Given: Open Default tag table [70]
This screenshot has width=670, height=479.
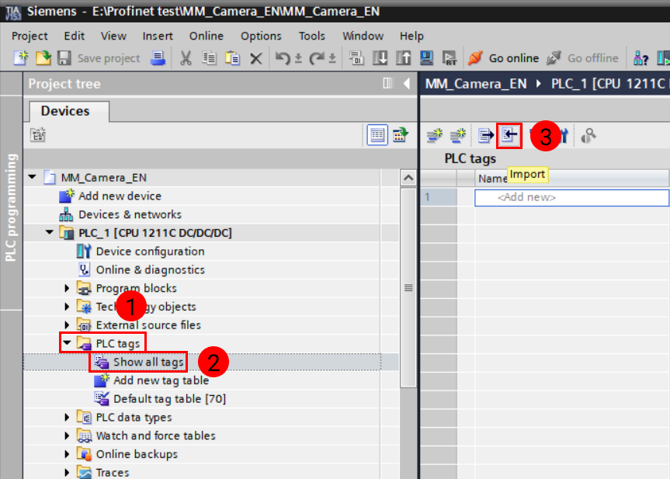Looking at the screenshot, I should pos(170,399).
